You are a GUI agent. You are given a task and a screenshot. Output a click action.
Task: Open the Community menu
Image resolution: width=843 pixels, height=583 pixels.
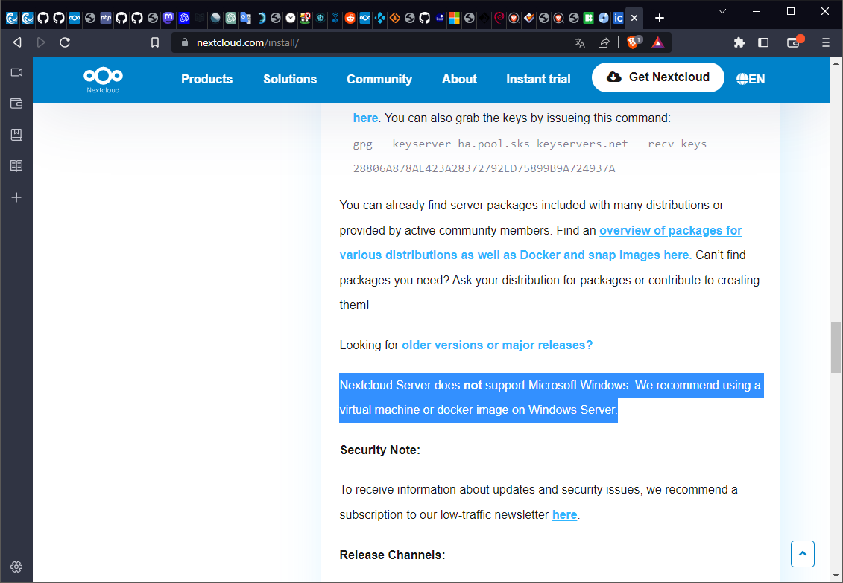[x=379, y=79]
